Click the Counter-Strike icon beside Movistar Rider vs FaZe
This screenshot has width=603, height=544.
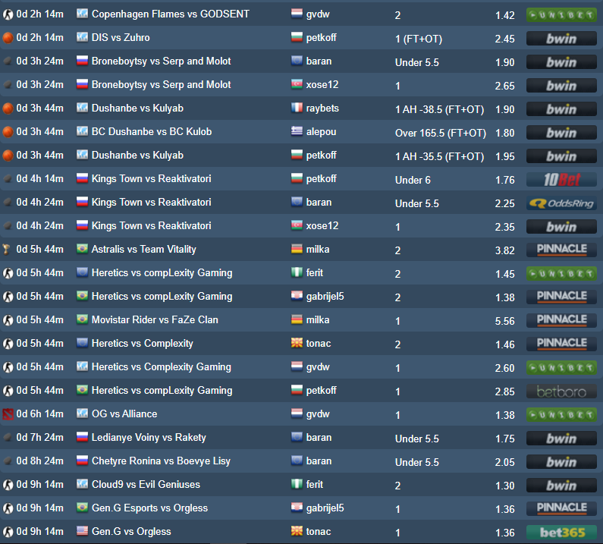(x=8, y=320)
